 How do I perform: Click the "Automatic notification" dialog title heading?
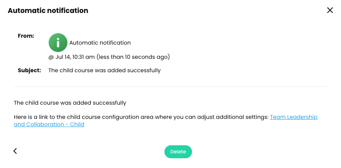(x=48, y=11)
